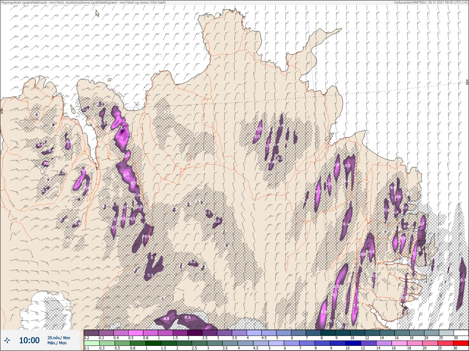The height and width of the screenshot is (351, 469).
Task: Pick the bright pink 0.5 snow legend swatch
Action: pos(136,333)
